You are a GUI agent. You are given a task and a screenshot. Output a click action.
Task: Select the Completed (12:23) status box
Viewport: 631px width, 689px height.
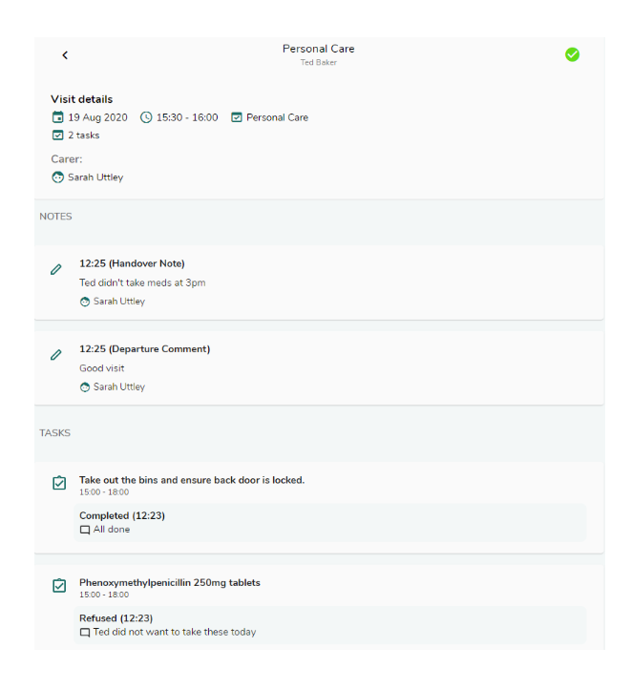(x=329, y=522)
